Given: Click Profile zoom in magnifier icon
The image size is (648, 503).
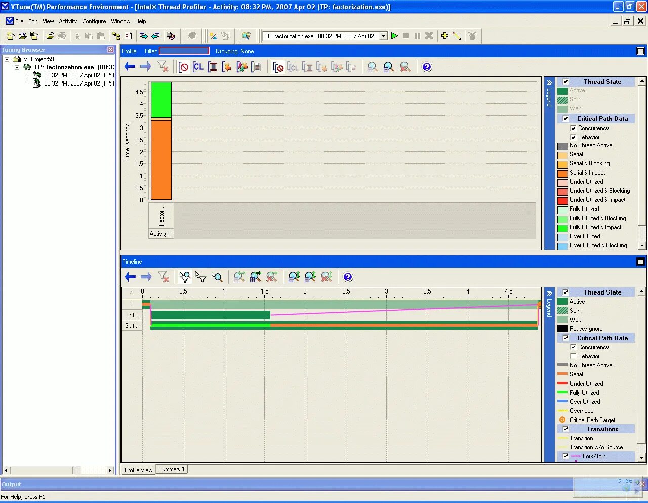Looking at the screenshot, I should [x=389, y=67].
